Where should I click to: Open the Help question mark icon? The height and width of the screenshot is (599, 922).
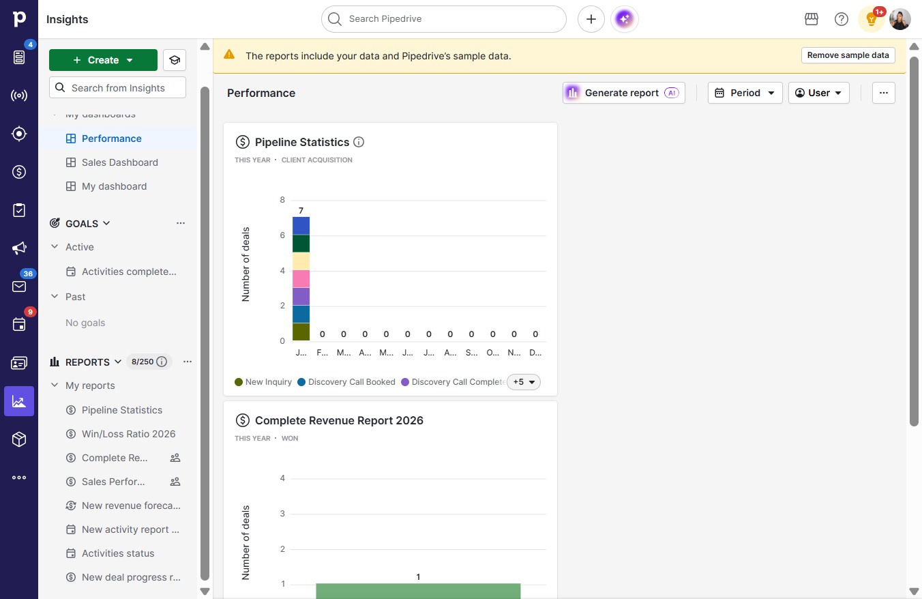[842, 19]
